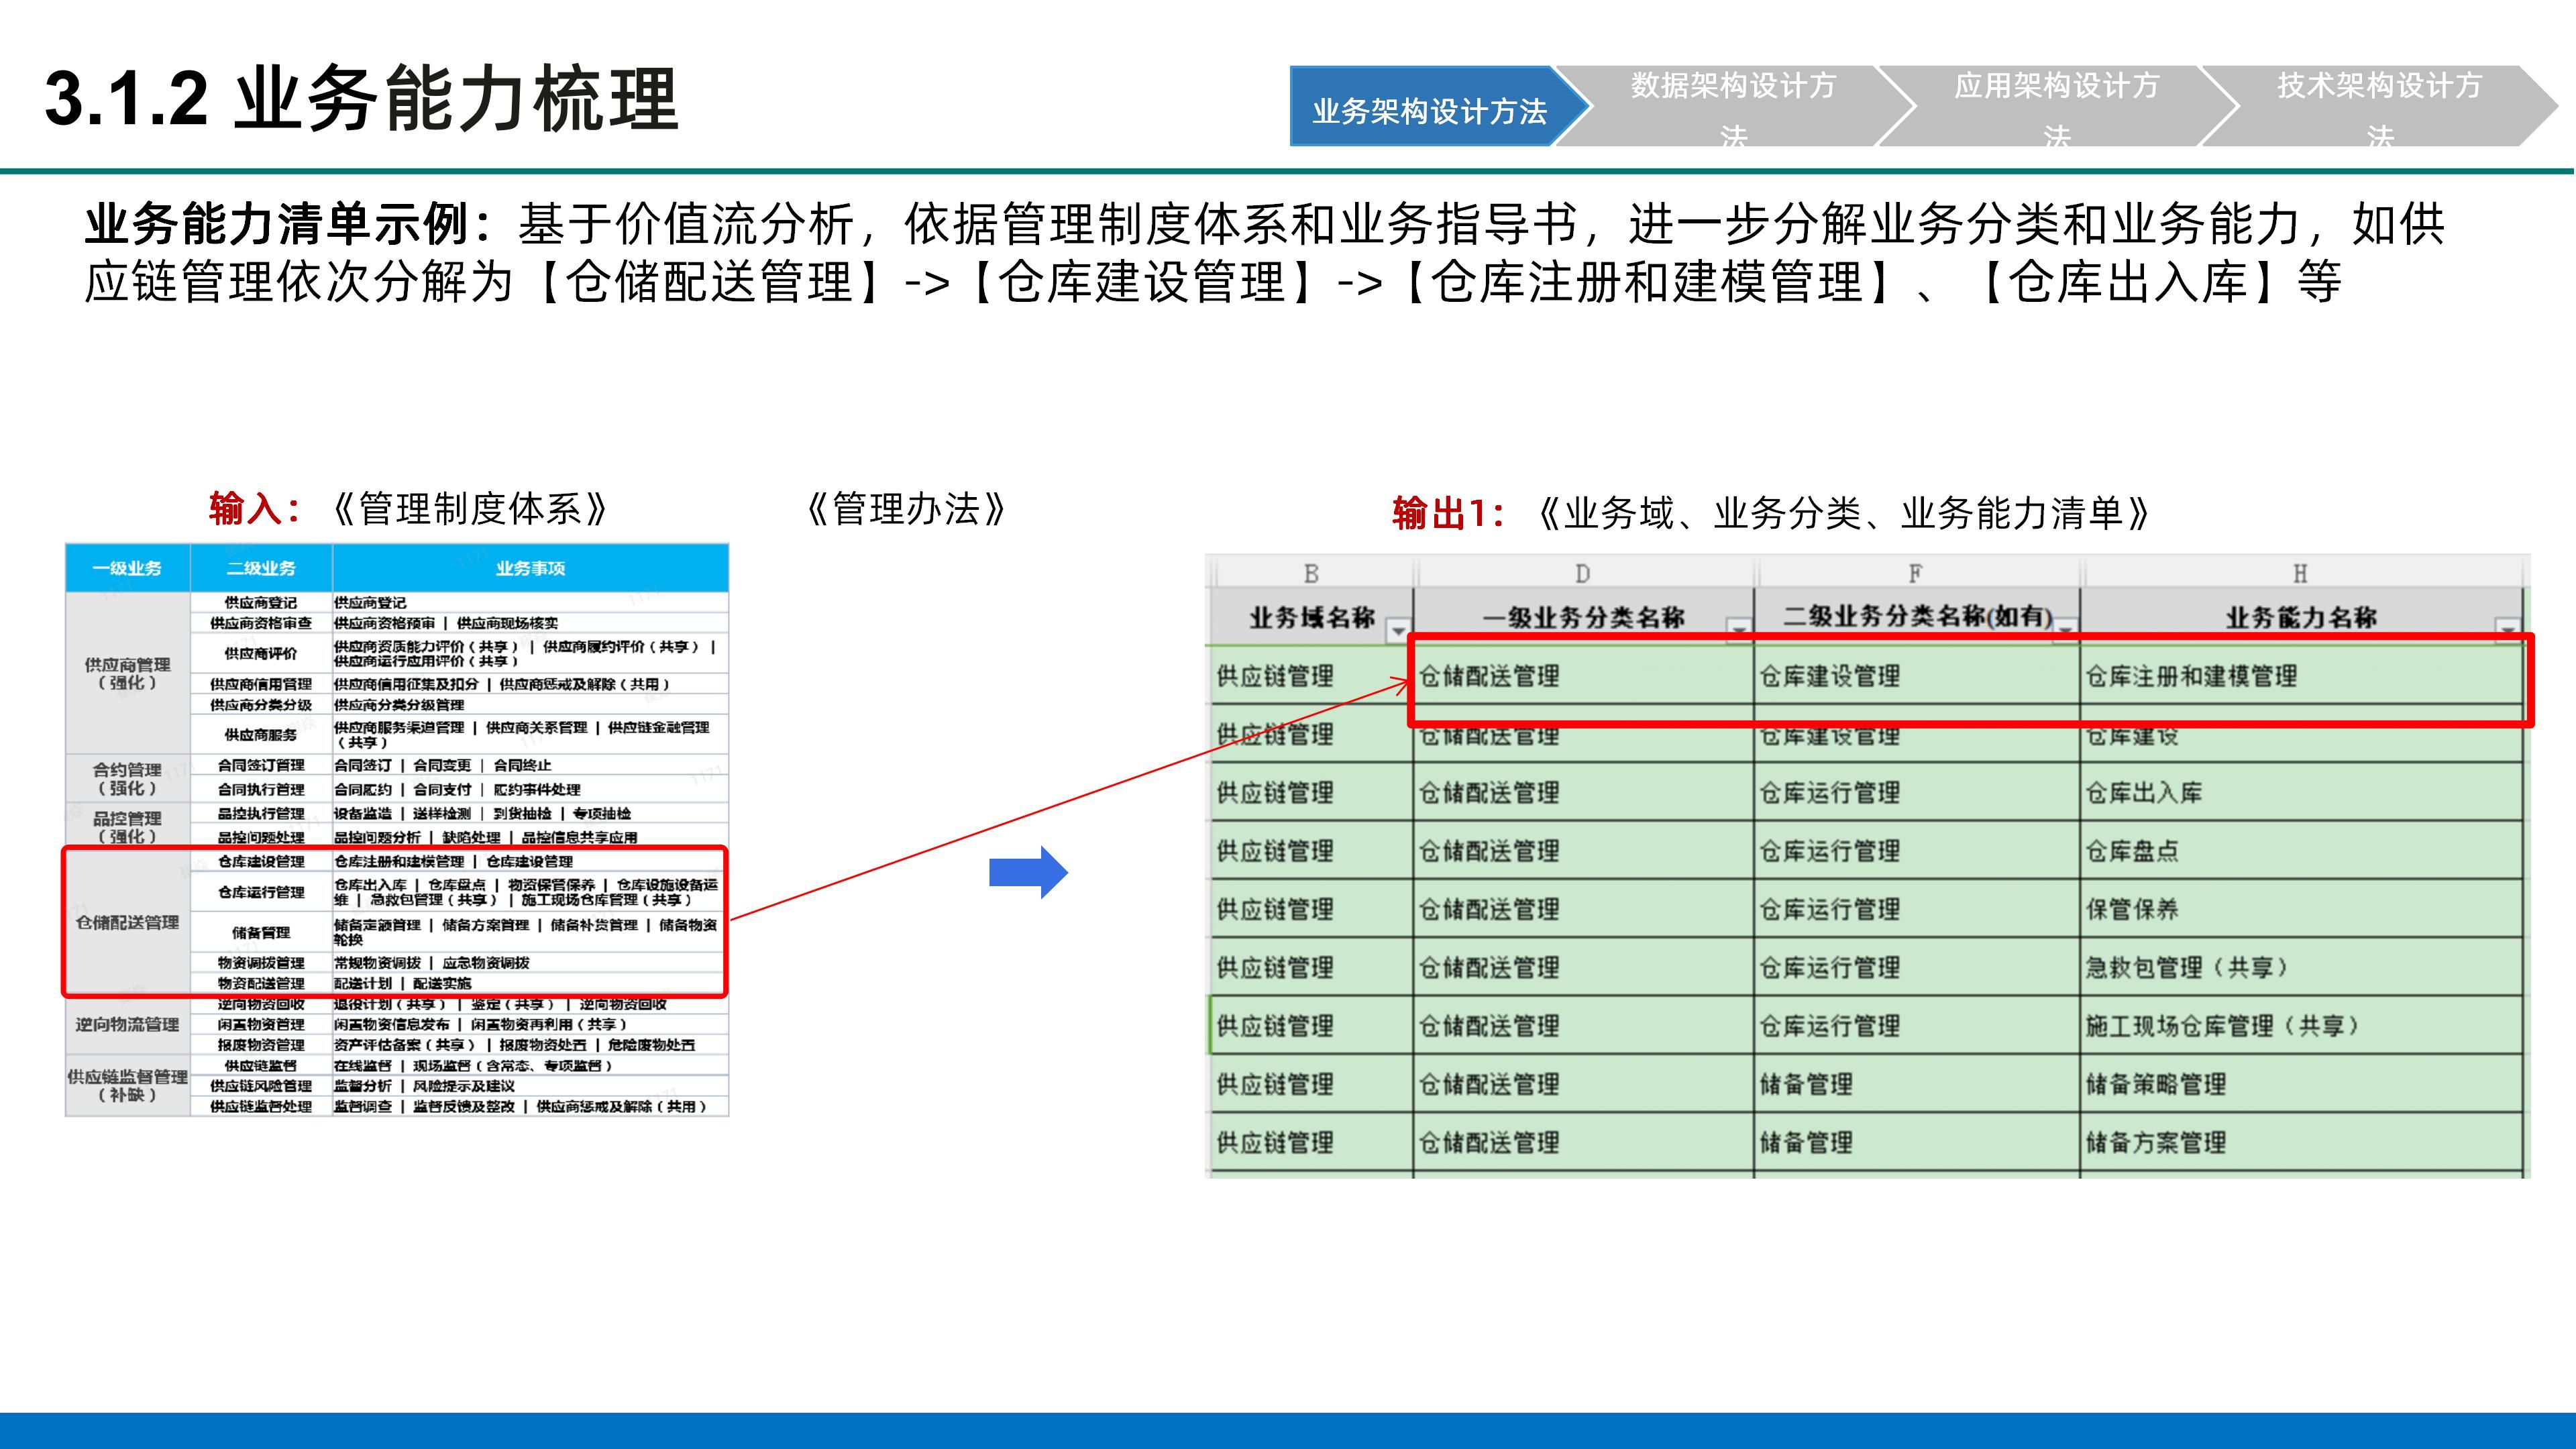Click the 二级业务 header in the input table
The width and height of the screenshot is (2576, 1449).
(261, 568)
